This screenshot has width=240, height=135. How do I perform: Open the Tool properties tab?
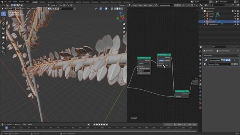pyautogui.click(x=200, y=51)
